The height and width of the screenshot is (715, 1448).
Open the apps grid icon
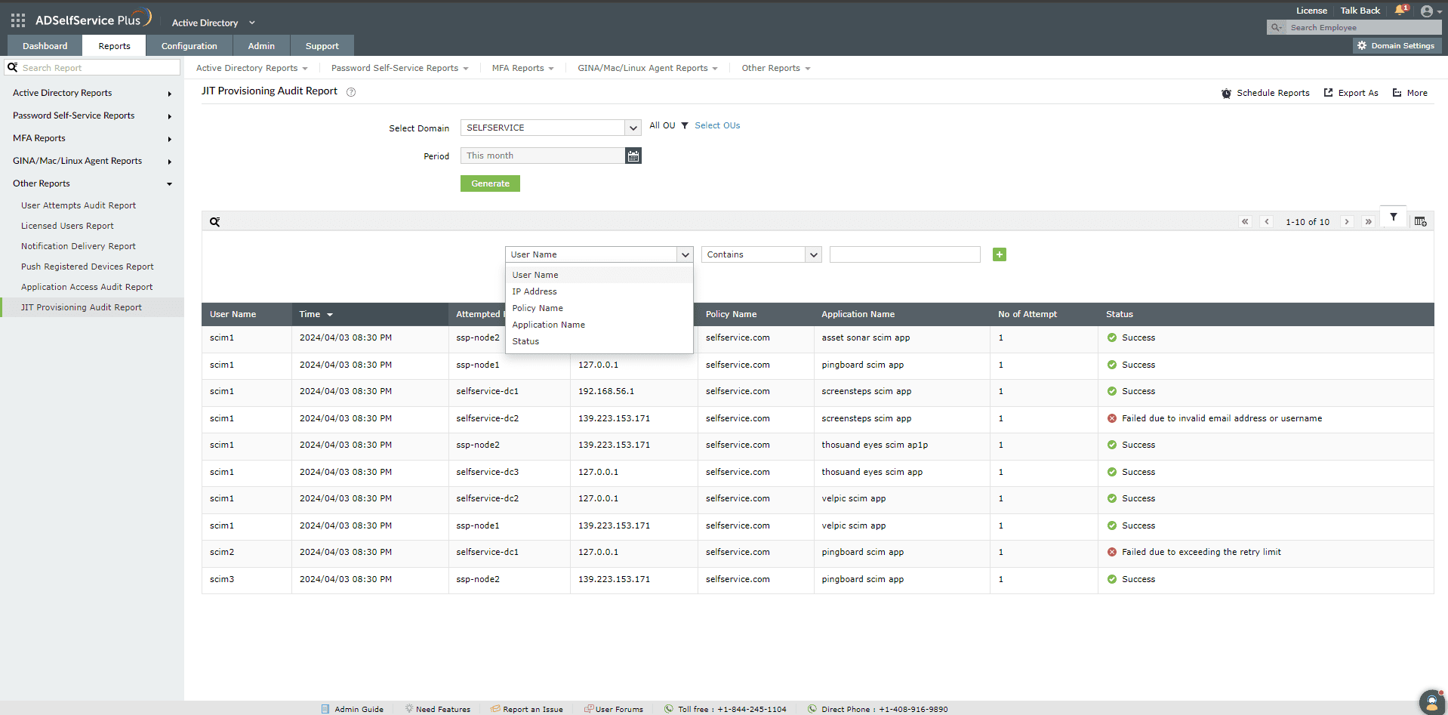click(x=18, y=20)
